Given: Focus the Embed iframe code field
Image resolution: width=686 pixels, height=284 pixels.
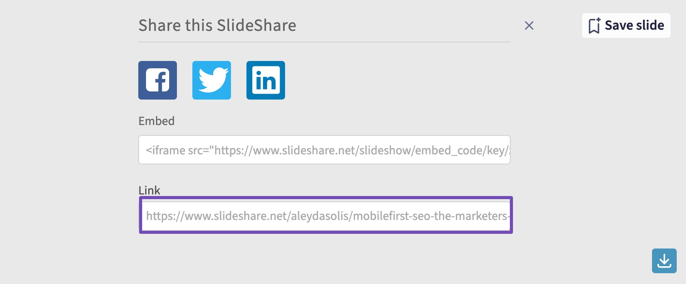Looking at the screenshot, I should [324, 150].
